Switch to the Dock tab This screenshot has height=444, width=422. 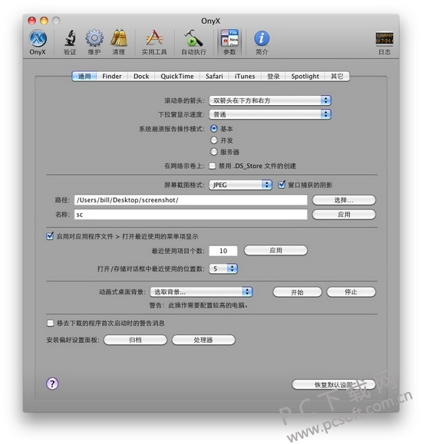coord(141,76)
